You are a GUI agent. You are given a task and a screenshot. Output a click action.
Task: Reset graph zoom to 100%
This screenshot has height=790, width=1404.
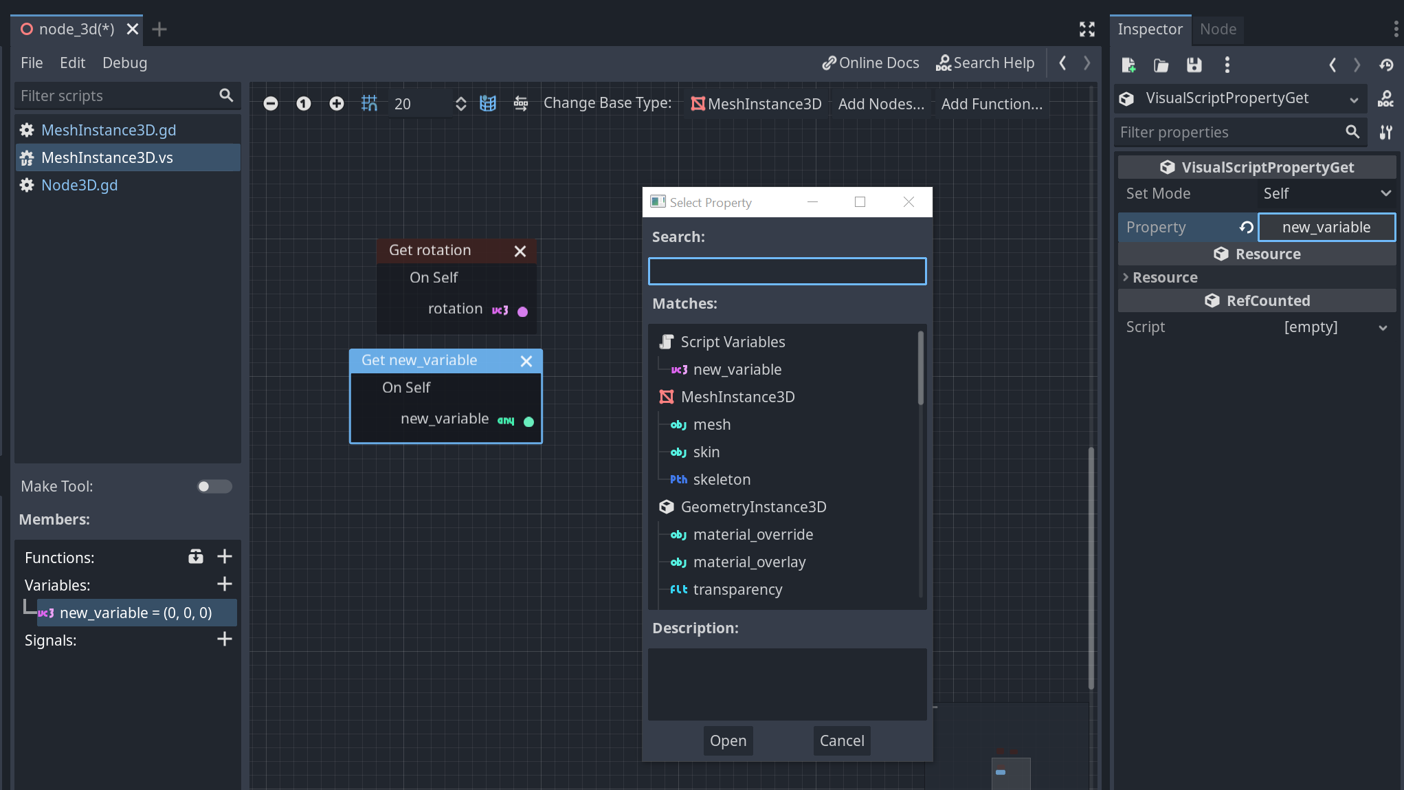(x=303, y=103)
